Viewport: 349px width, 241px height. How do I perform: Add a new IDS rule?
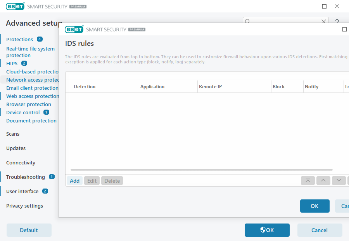(x=74, y=181)
